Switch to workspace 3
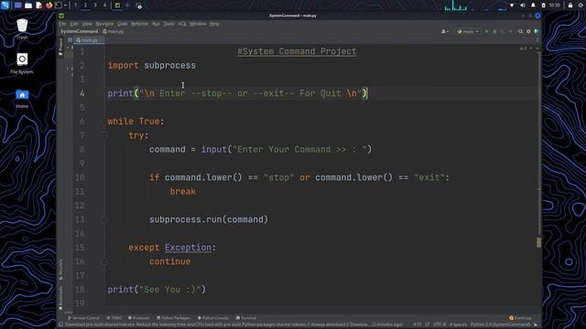 coord(95,5)
